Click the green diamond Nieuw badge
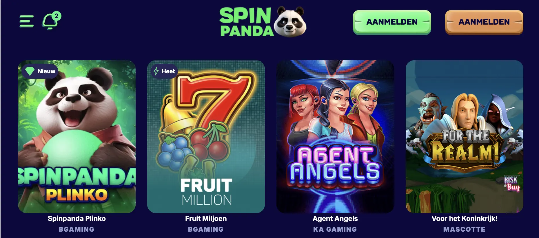Viewport: 539px width, 238px height. point(40,71)
